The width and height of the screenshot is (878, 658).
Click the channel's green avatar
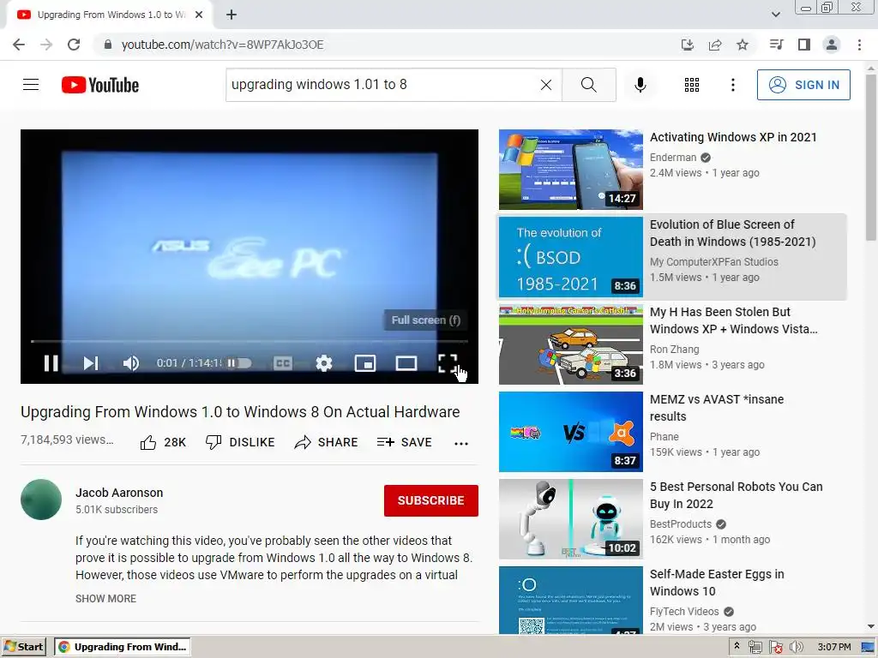41,499
